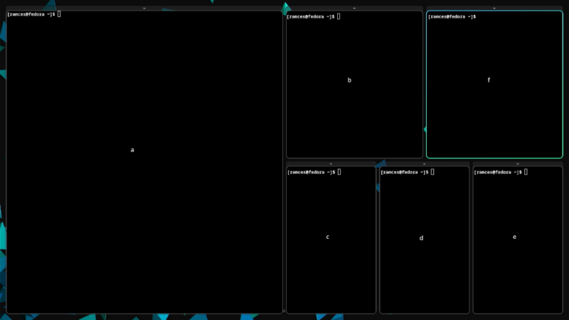
Task: Focus the large terminal pane marked a
Action: coord(144,162)
